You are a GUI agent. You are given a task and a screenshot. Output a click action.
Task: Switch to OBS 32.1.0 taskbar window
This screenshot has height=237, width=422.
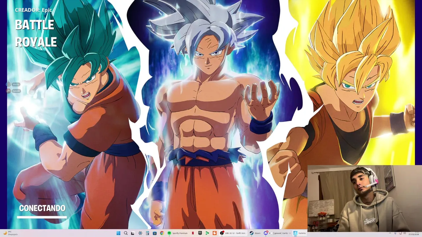[x=233, y=233]
